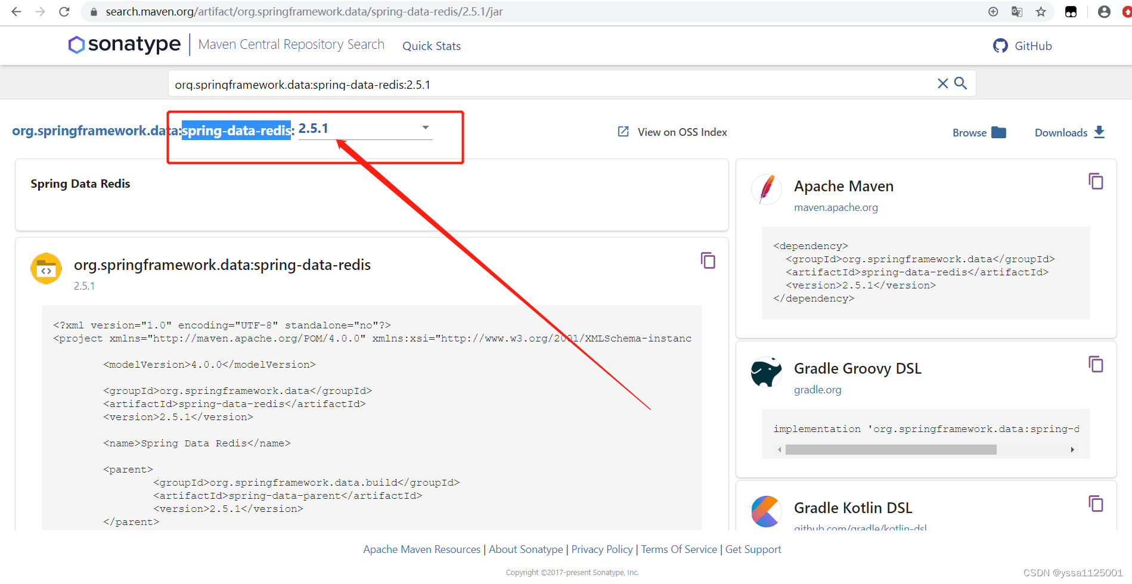Copy the Gradle Groovy DSL snippet
Image resolution: width=1132 pixels, height=584 pixels.
[1096, 364]
